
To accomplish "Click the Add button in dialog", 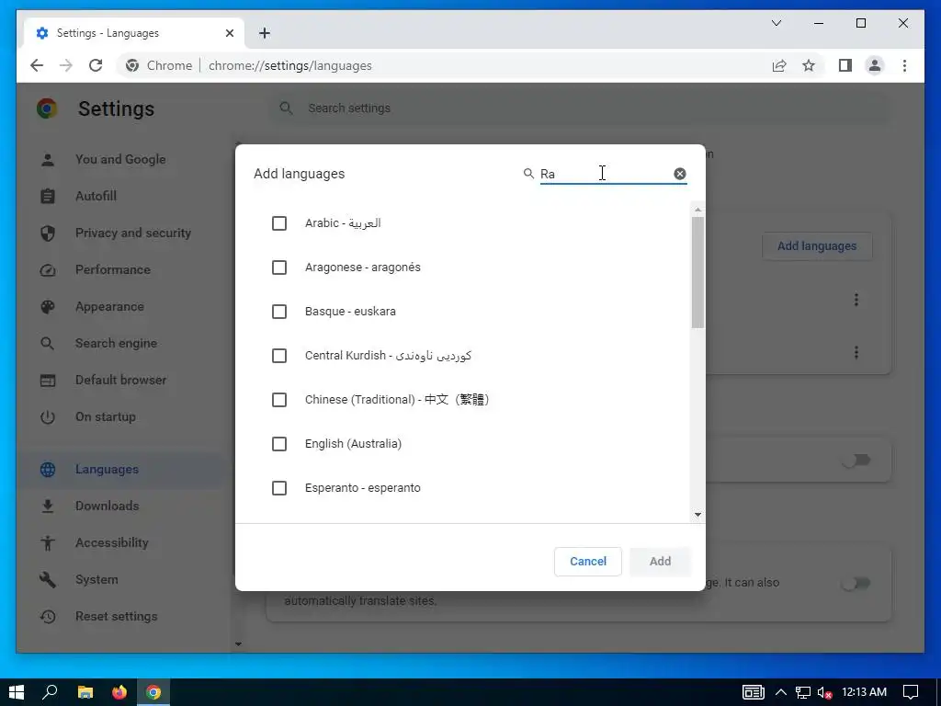I will (x=660, y=562).
